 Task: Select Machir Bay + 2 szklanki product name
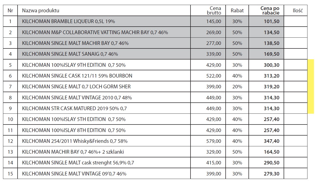pos(73,152)
